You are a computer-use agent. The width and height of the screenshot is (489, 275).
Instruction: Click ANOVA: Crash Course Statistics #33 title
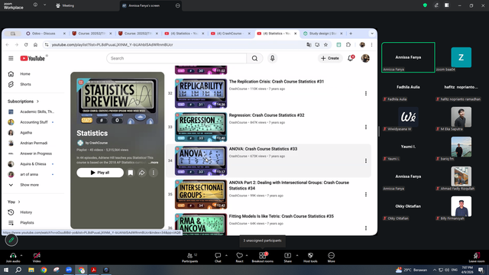pyautogui.click(x=263, y=149)
